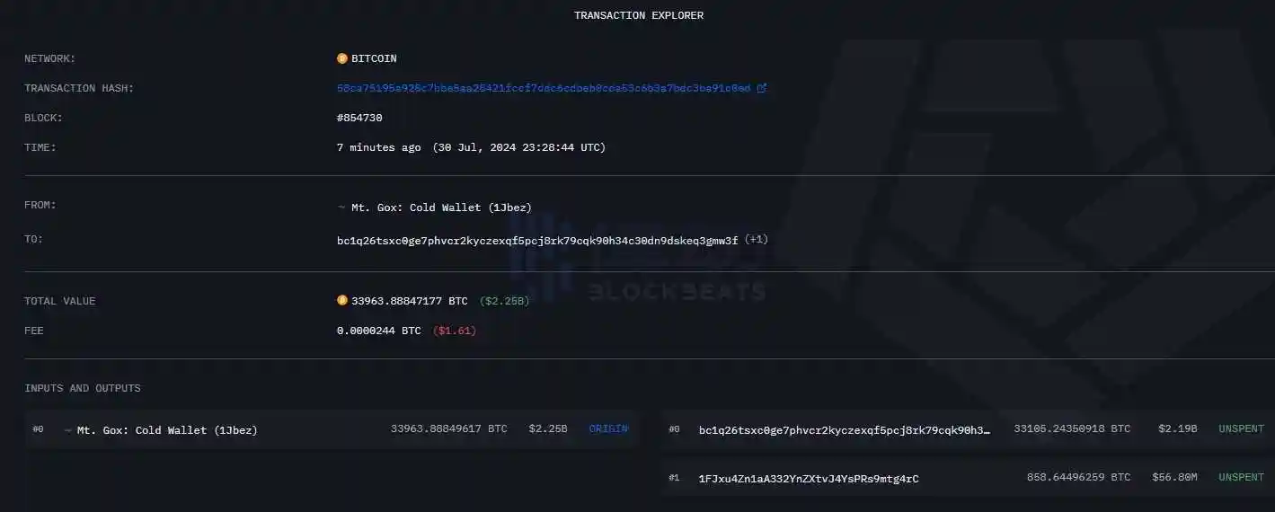Click the transaction time 7 minutes ago
Viewport: 1275px width, 512px height.
pos(378,147)
